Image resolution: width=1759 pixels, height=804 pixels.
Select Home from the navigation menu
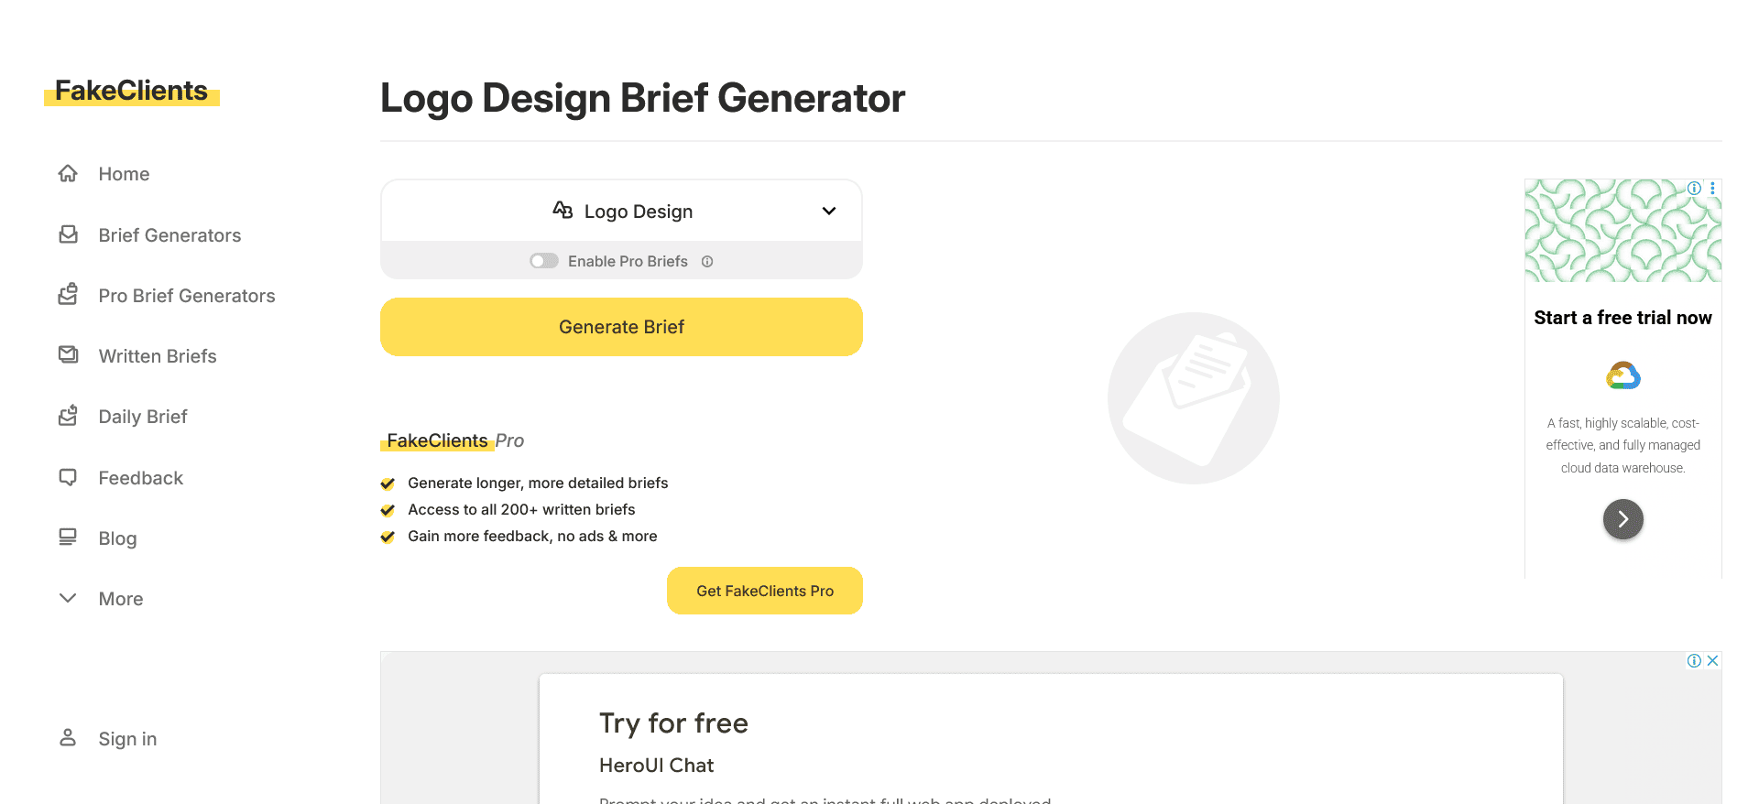[124, 173]
